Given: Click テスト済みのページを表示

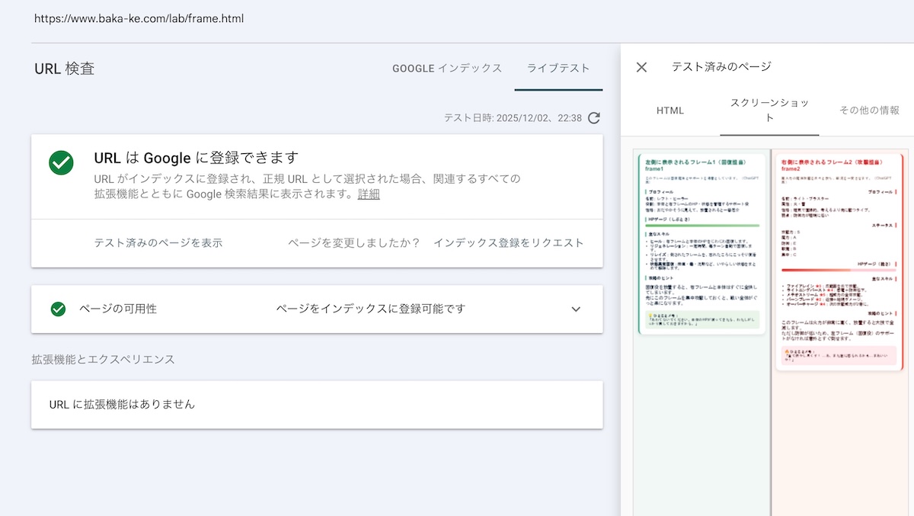Looking at the screenshot, I should pos(158,243).
